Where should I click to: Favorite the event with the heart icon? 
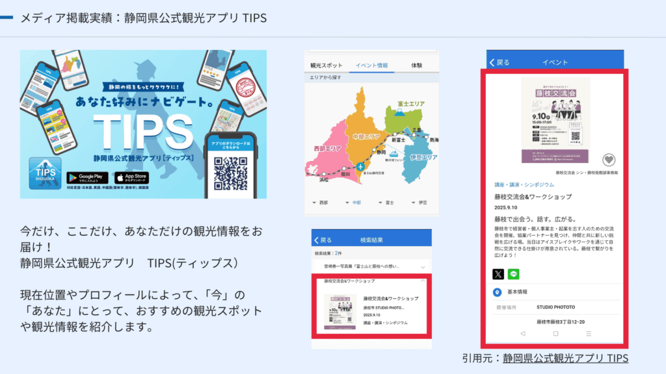pyautogui.click(x=609, y=160)
